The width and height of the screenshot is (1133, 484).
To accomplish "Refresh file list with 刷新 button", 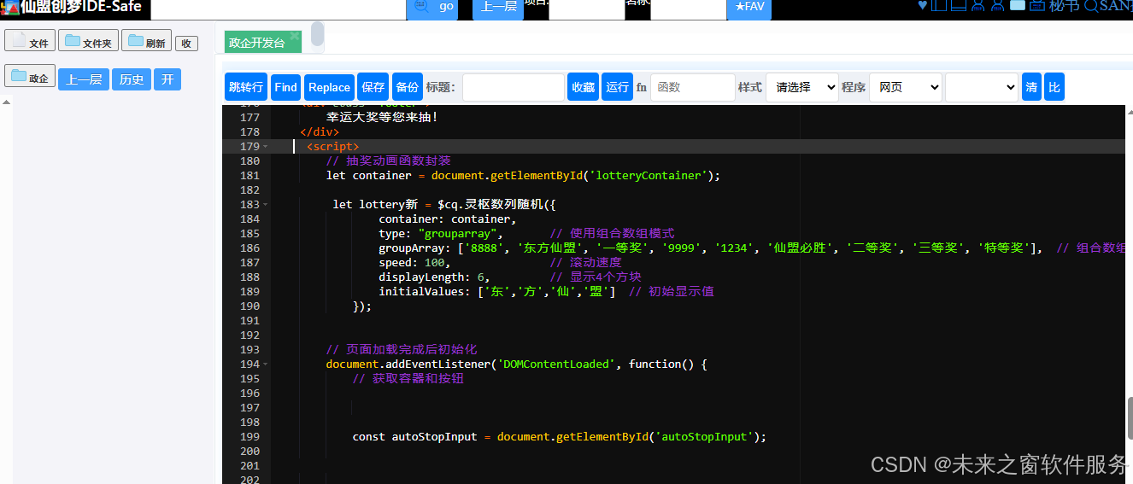I will pos(146,40).
